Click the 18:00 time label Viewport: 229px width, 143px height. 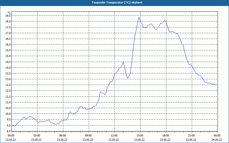166,136
